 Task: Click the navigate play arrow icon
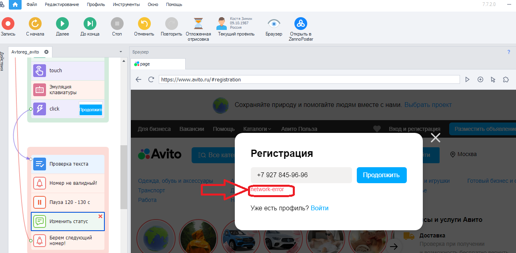click(467, 79)
